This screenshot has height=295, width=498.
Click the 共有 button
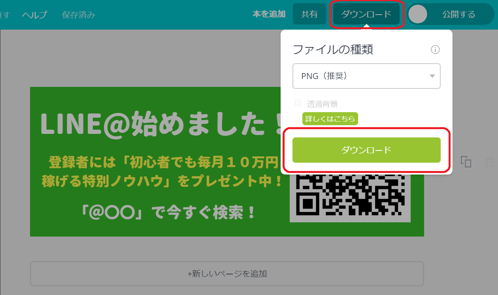click(x=309, y=14)
